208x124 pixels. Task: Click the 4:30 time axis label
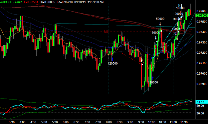pyautogui.click(x=33, y=122)
